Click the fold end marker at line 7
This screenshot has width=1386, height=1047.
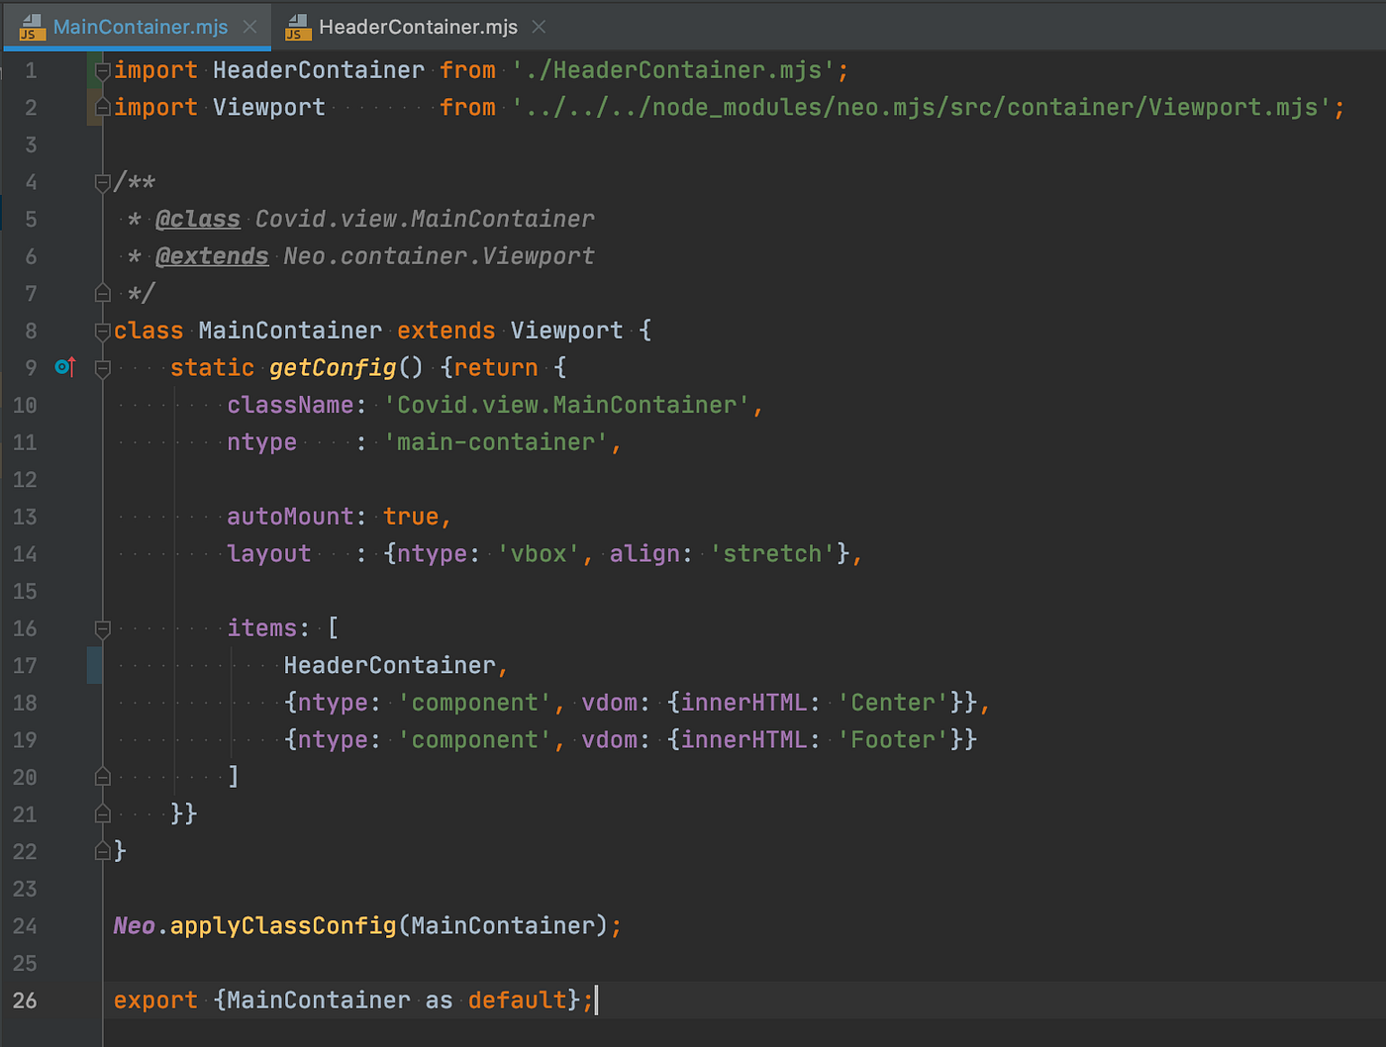[102, 292]
